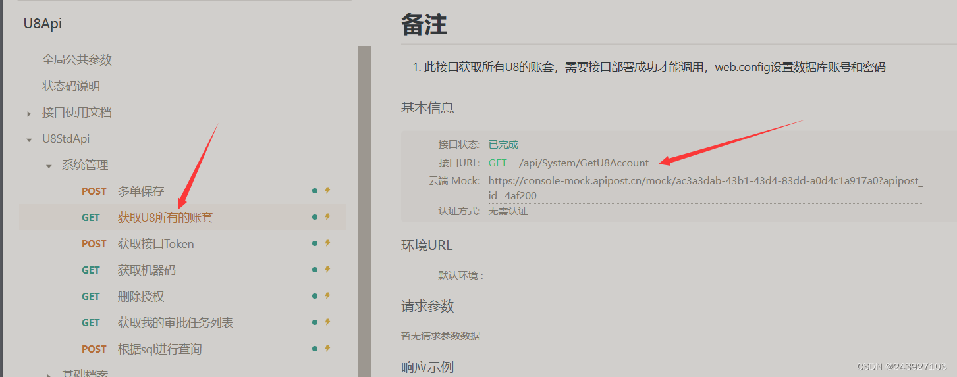Image resolution: width=957 pixels, height=377 pixels.
Task: Collapse the 系统管理 folder arrow
Action: 49,166
